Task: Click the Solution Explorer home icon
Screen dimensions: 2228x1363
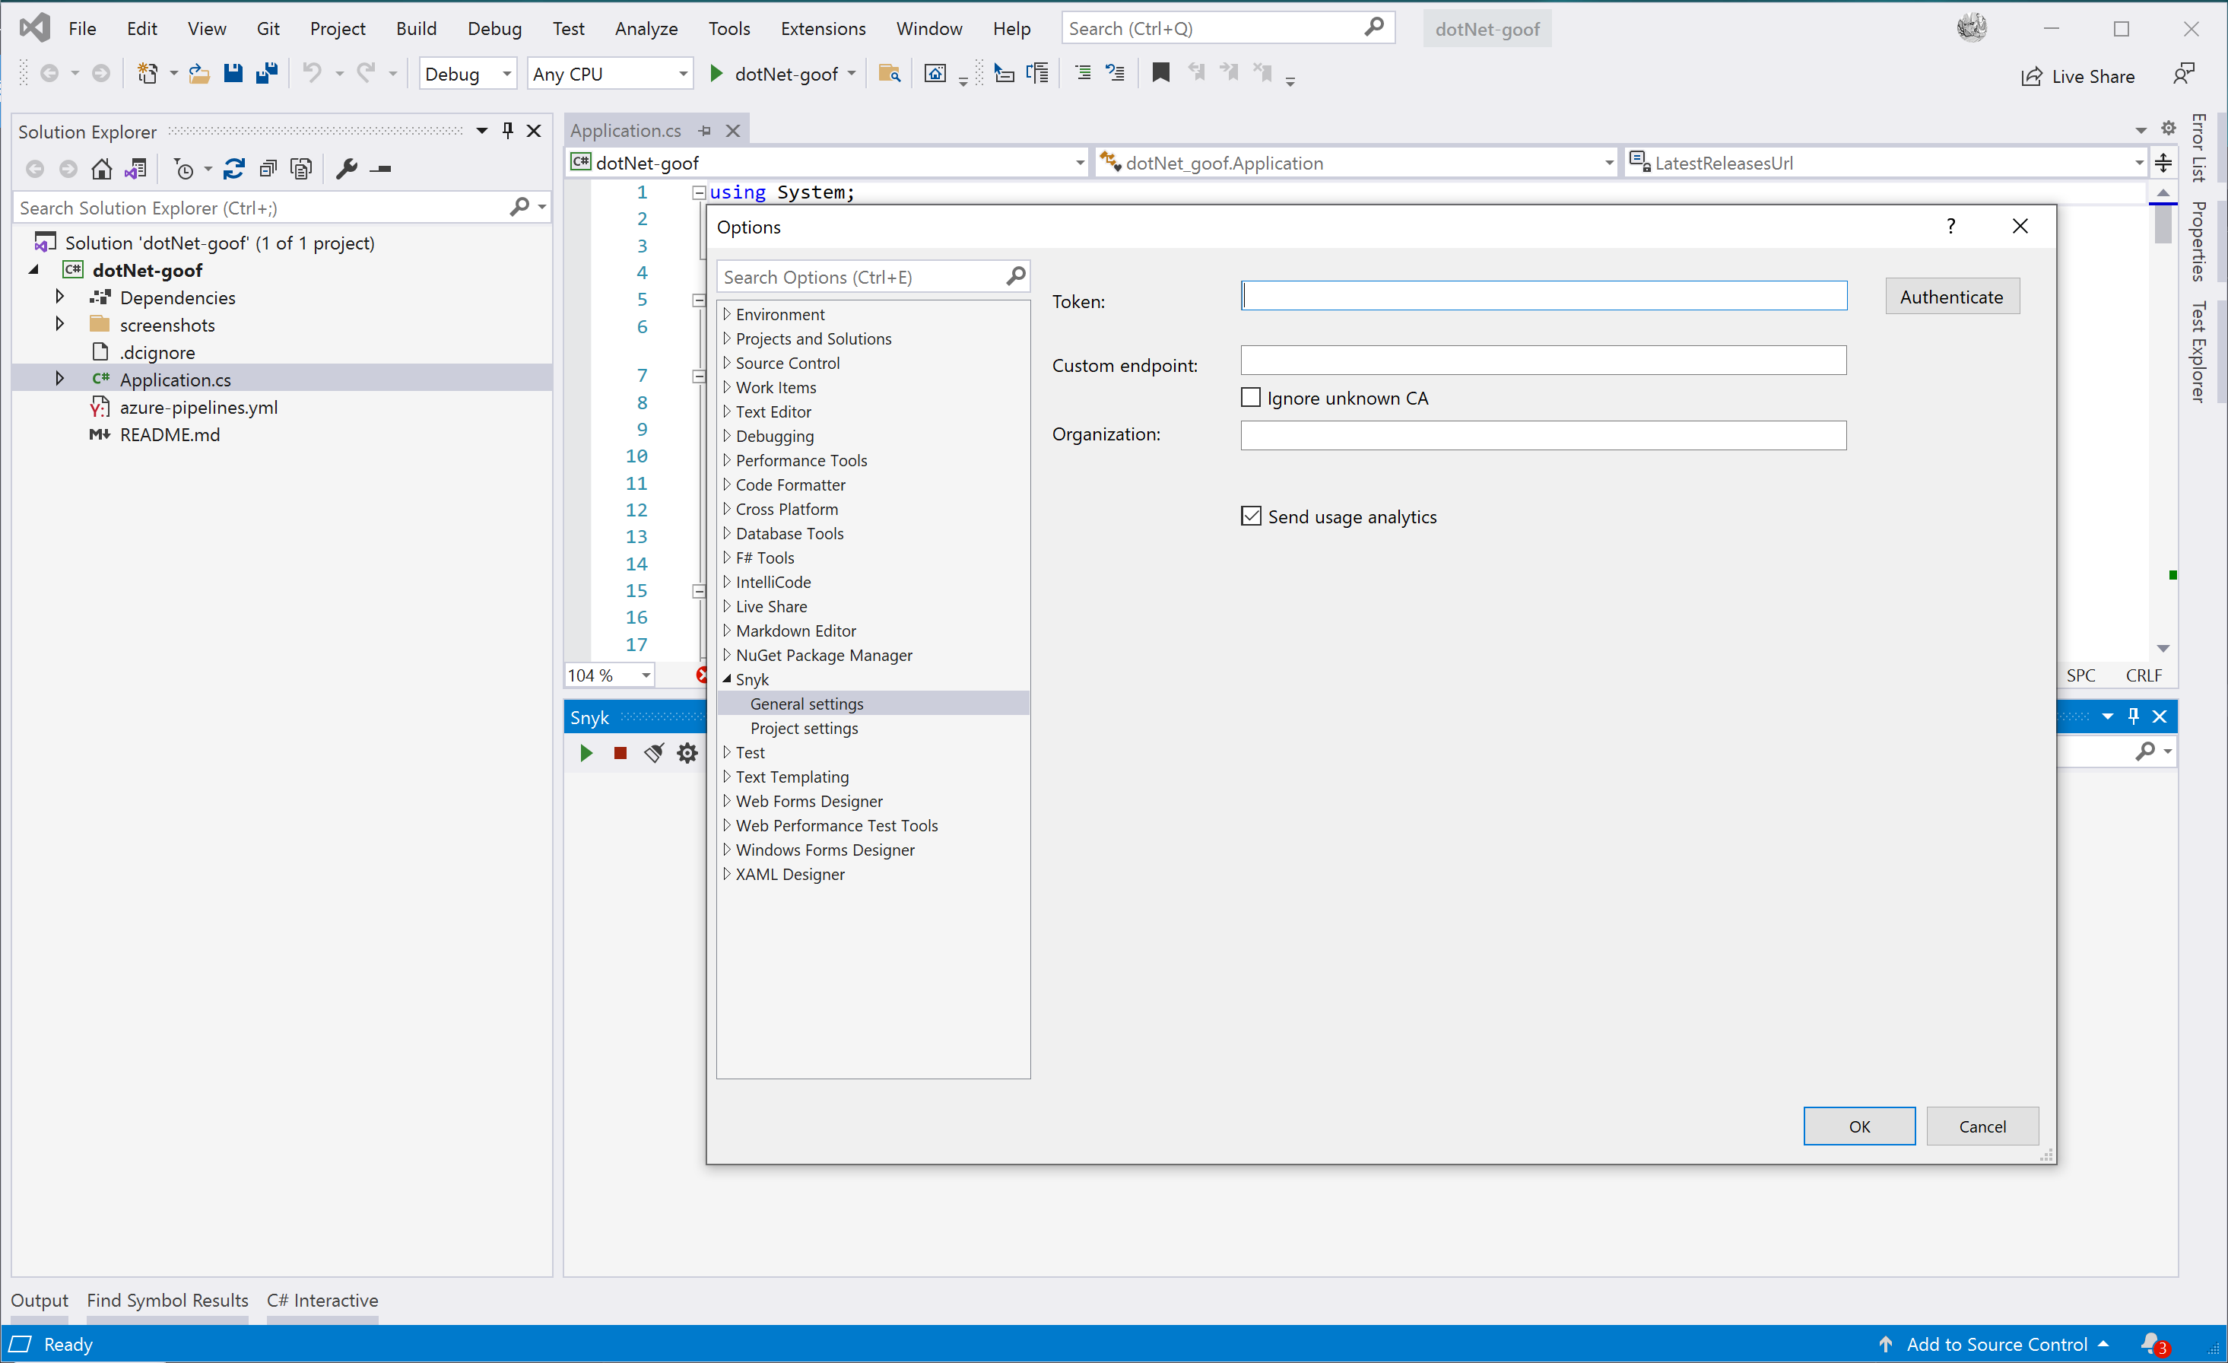Action: [101, 168]
